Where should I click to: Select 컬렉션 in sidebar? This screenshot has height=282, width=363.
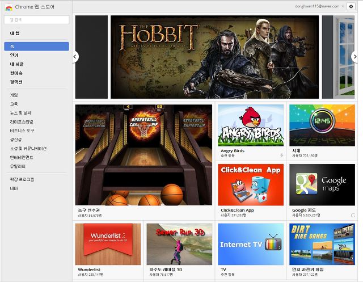pos(16,82)
